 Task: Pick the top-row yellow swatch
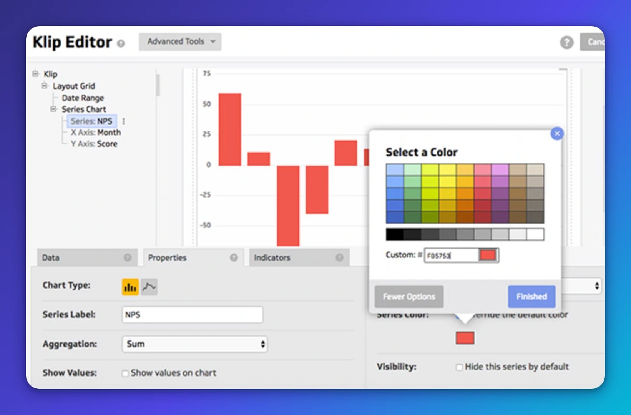[447, 170]
